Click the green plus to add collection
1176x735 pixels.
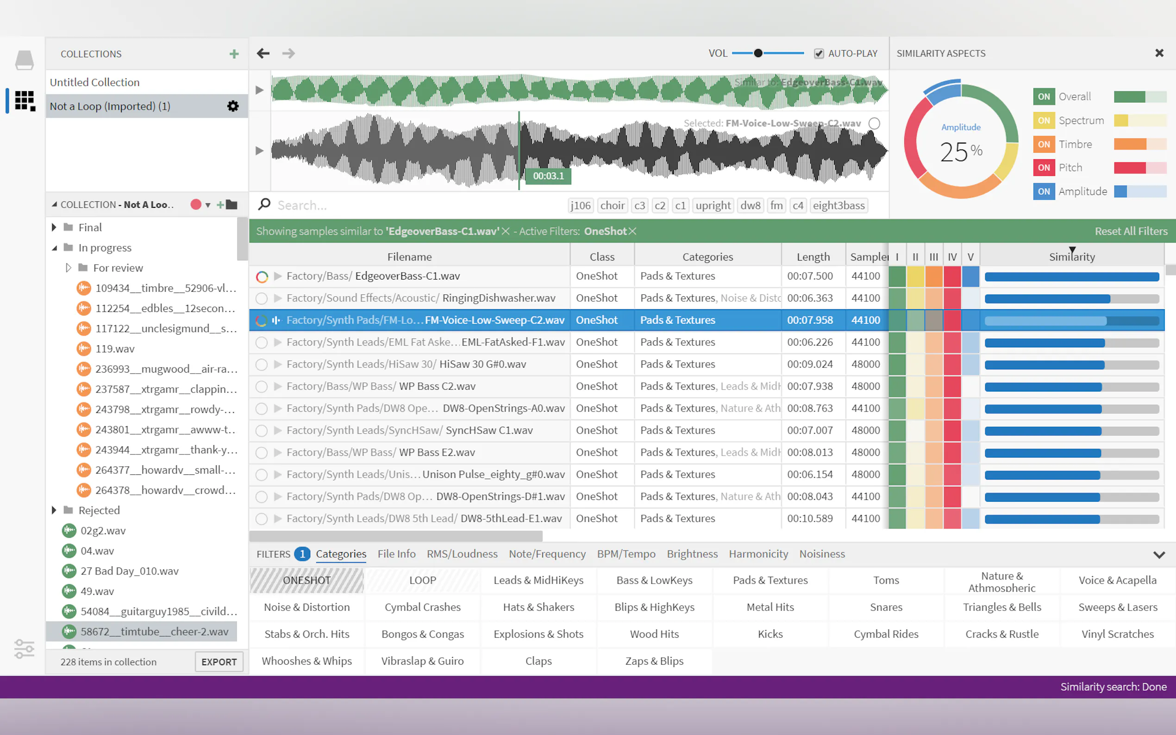pos(234,54)
